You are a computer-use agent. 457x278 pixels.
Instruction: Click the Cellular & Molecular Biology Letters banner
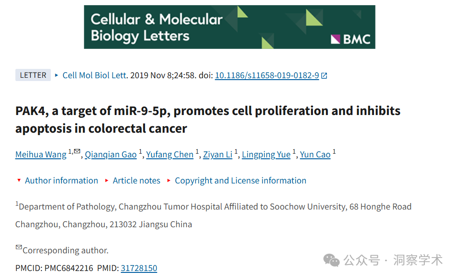[x=229, y=27]
